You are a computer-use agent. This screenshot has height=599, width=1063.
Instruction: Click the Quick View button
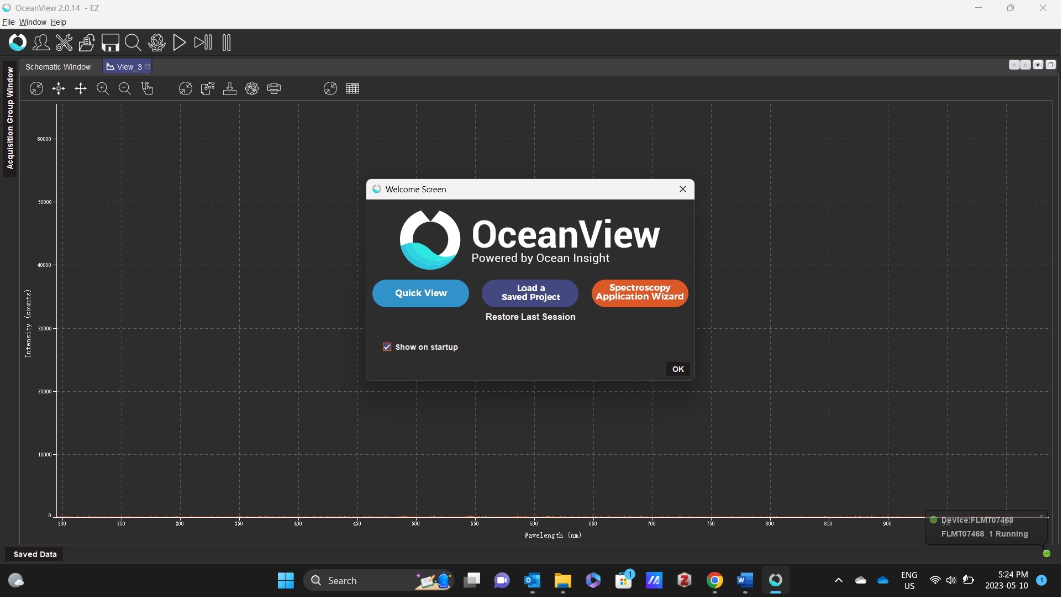(x=421, y=293)
